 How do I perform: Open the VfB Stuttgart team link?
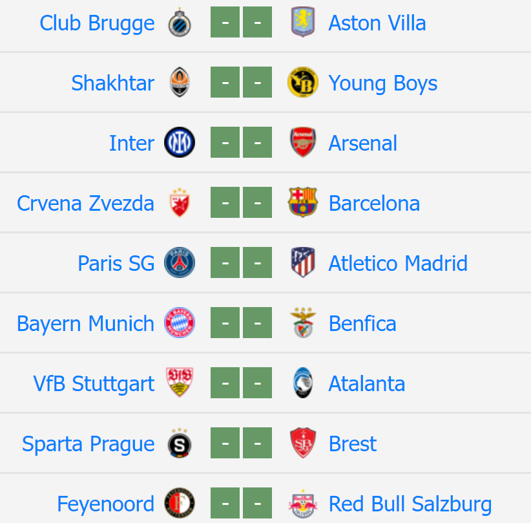point(94,384)
